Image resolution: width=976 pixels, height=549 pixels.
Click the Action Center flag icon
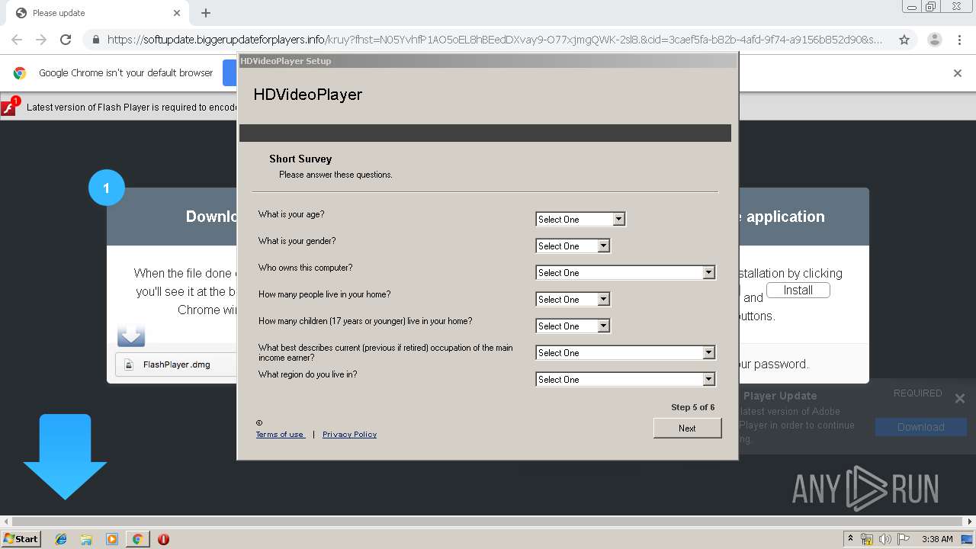(904, 539)
